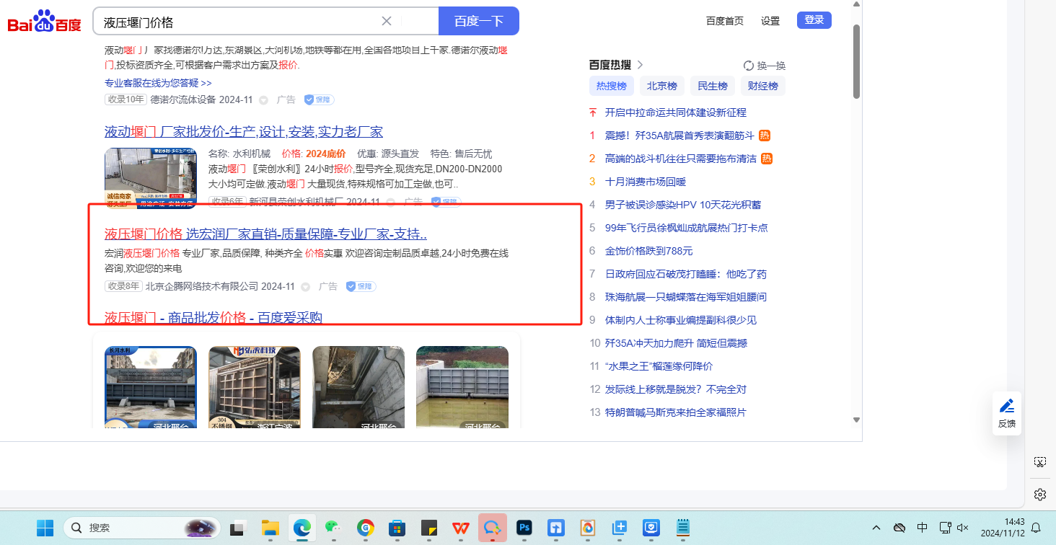Clear the search box with X
The height and width of the screenshot is (545, 1056).
tap(387, 21)
